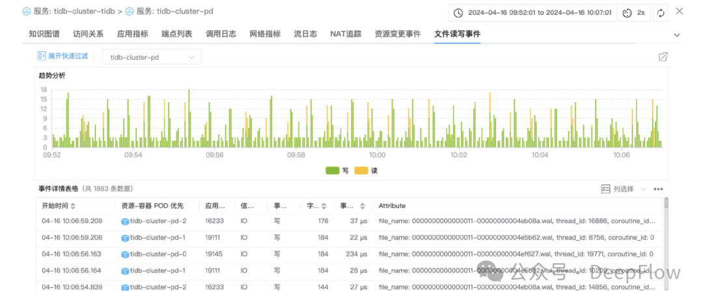Switch to the 访问关系 tab

click(x=89, y=34)
